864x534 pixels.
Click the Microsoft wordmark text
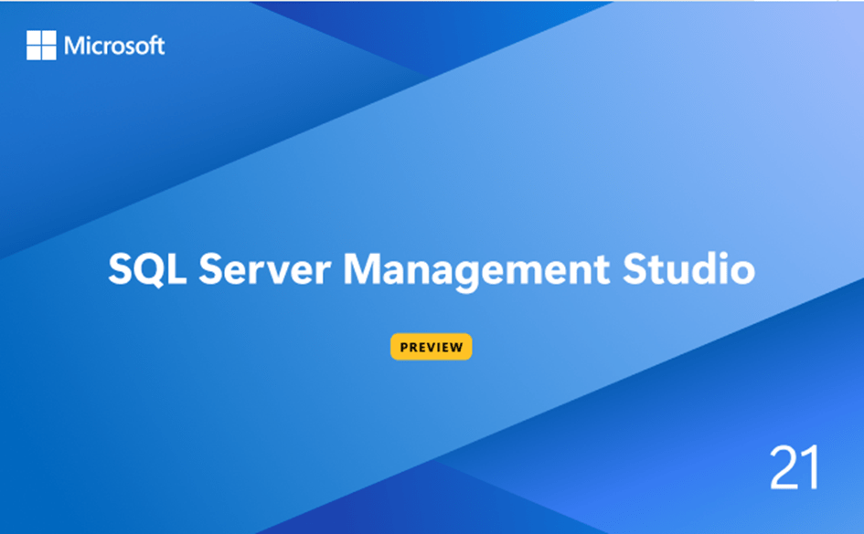pyautogui.click(x=114, y=46)
